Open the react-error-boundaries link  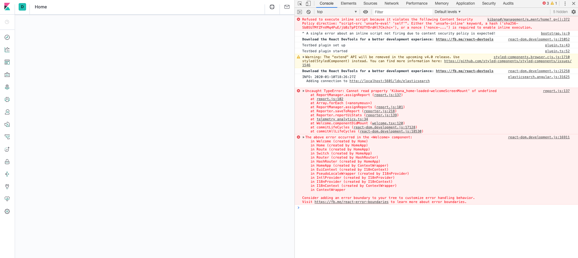pos(351,202)
